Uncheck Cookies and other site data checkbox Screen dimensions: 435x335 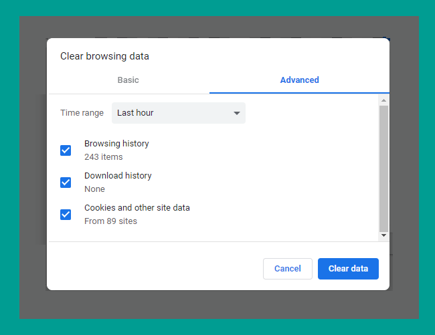(66, 215)
